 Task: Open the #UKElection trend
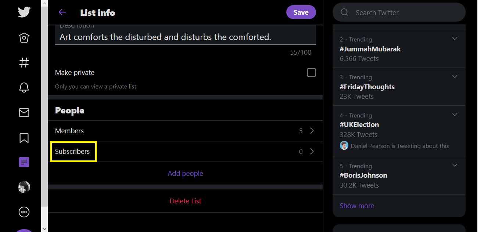point(399,131)
